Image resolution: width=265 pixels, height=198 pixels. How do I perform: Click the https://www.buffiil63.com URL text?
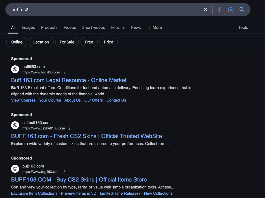tap(41, 72)
